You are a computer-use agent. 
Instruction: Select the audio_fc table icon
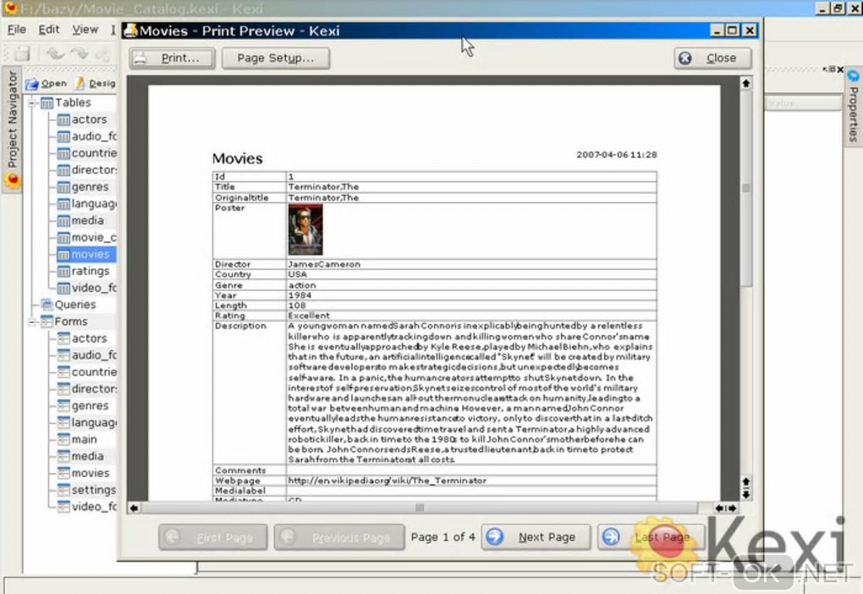pyautogui.click(x=63, y=136)
